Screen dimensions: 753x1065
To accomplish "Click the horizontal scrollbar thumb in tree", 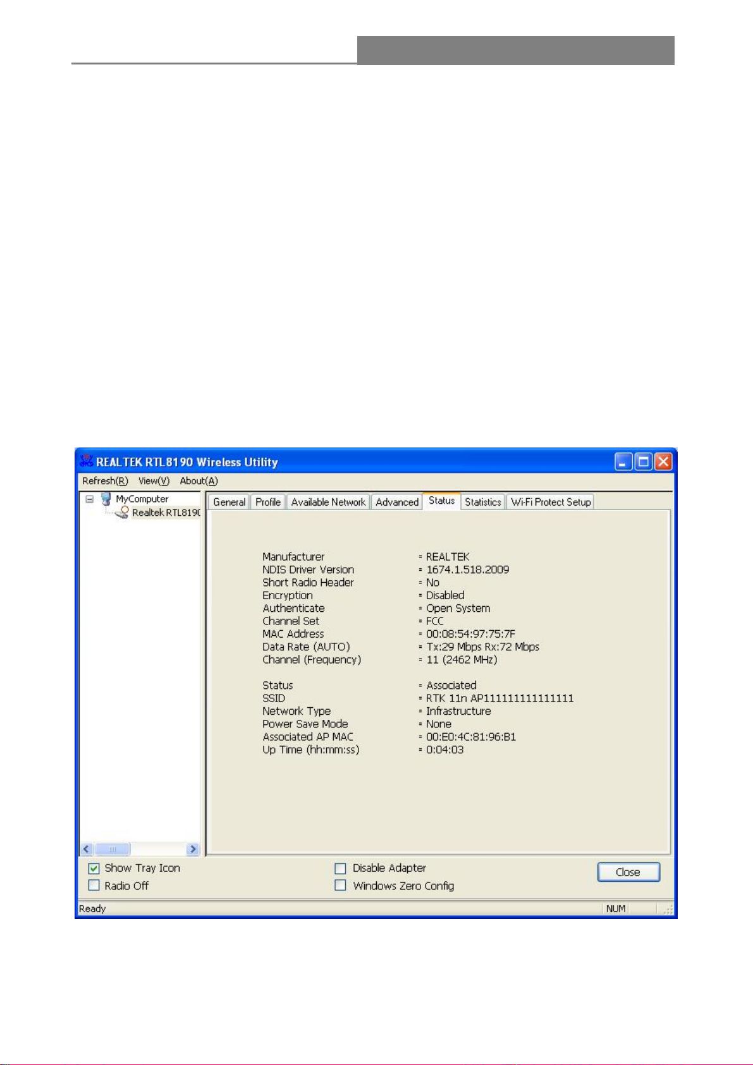I will pos(113,849).
